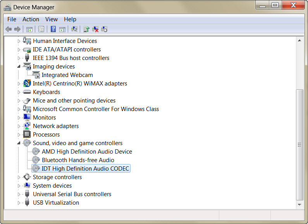Click the Back arrow toolbar icon

pyautogui.click(x=9, y=29)
